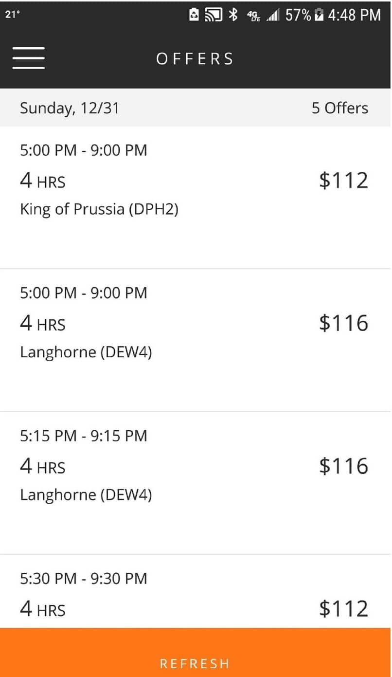Tap the $116 price on 5:15 PM offer
Viewport: 392px width, 677px height.
pos(343,466)
